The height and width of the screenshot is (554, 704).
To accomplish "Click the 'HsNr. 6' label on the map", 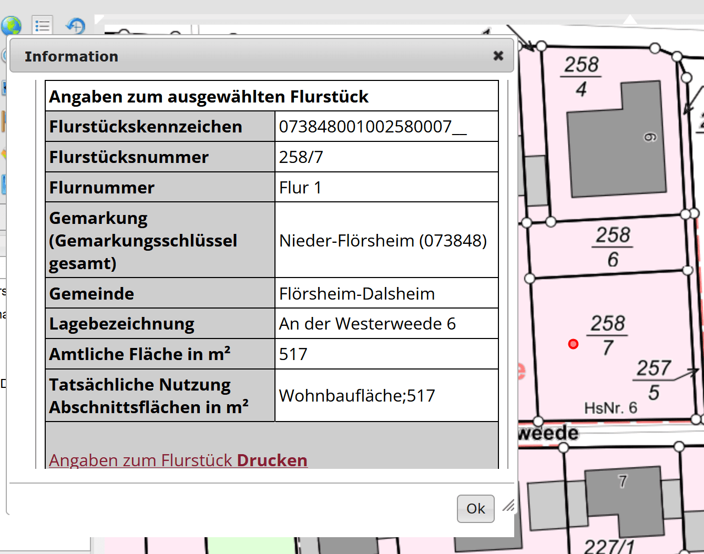I will pyautogui.click(x=611, y=408).
